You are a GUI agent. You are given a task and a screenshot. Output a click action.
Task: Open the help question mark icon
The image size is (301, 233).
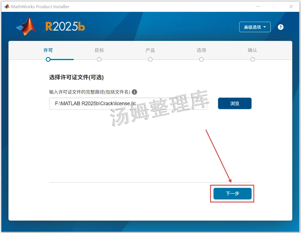[x=280, y=27]
